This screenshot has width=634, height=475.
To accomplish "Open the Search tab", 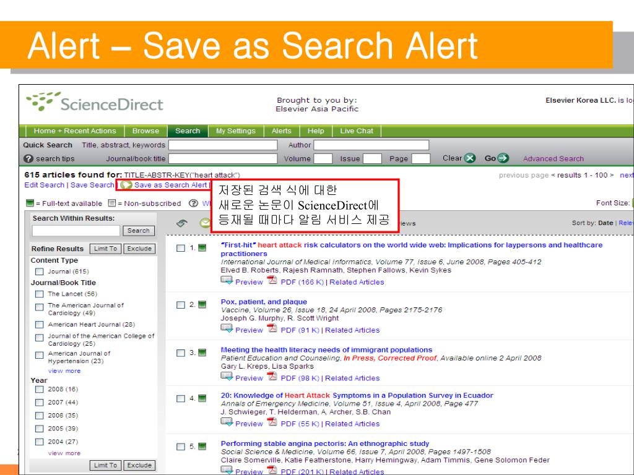I will 188,131.
